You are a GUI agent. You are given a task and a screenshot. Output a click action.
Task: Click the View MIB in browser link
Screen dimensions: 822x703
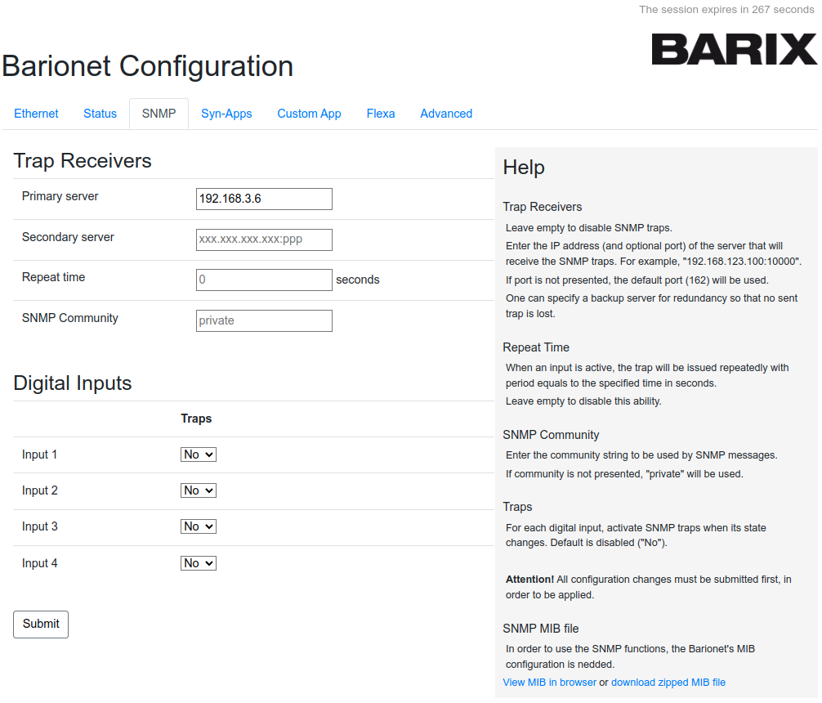coord(549,682)
